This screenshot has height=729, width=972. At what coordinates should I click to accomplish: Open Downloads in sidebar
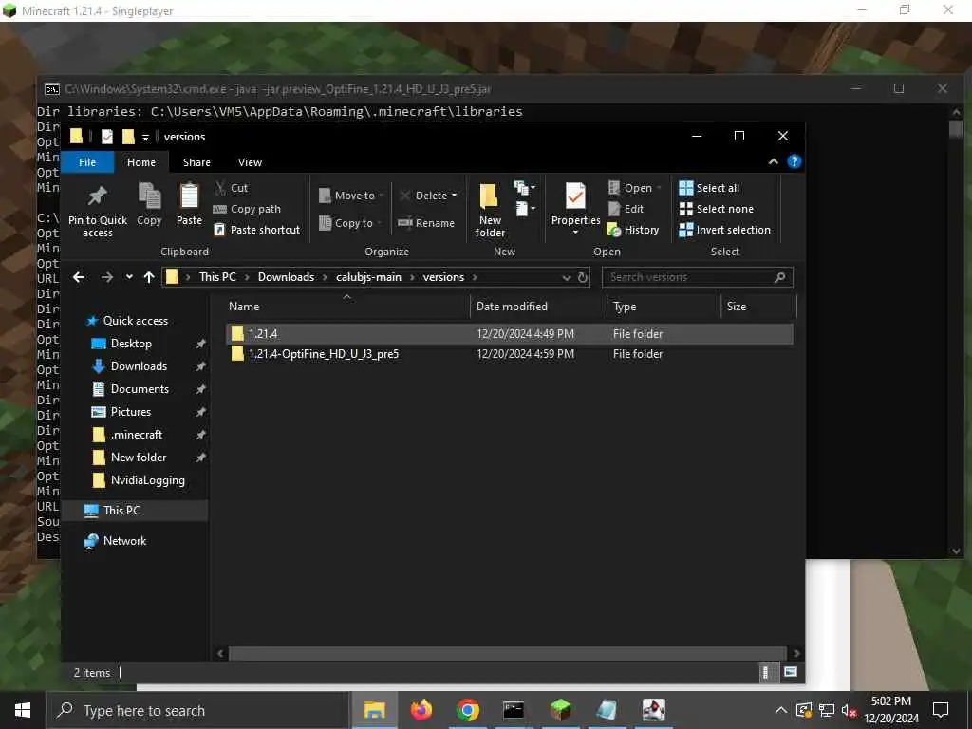(x=139, y=366)
